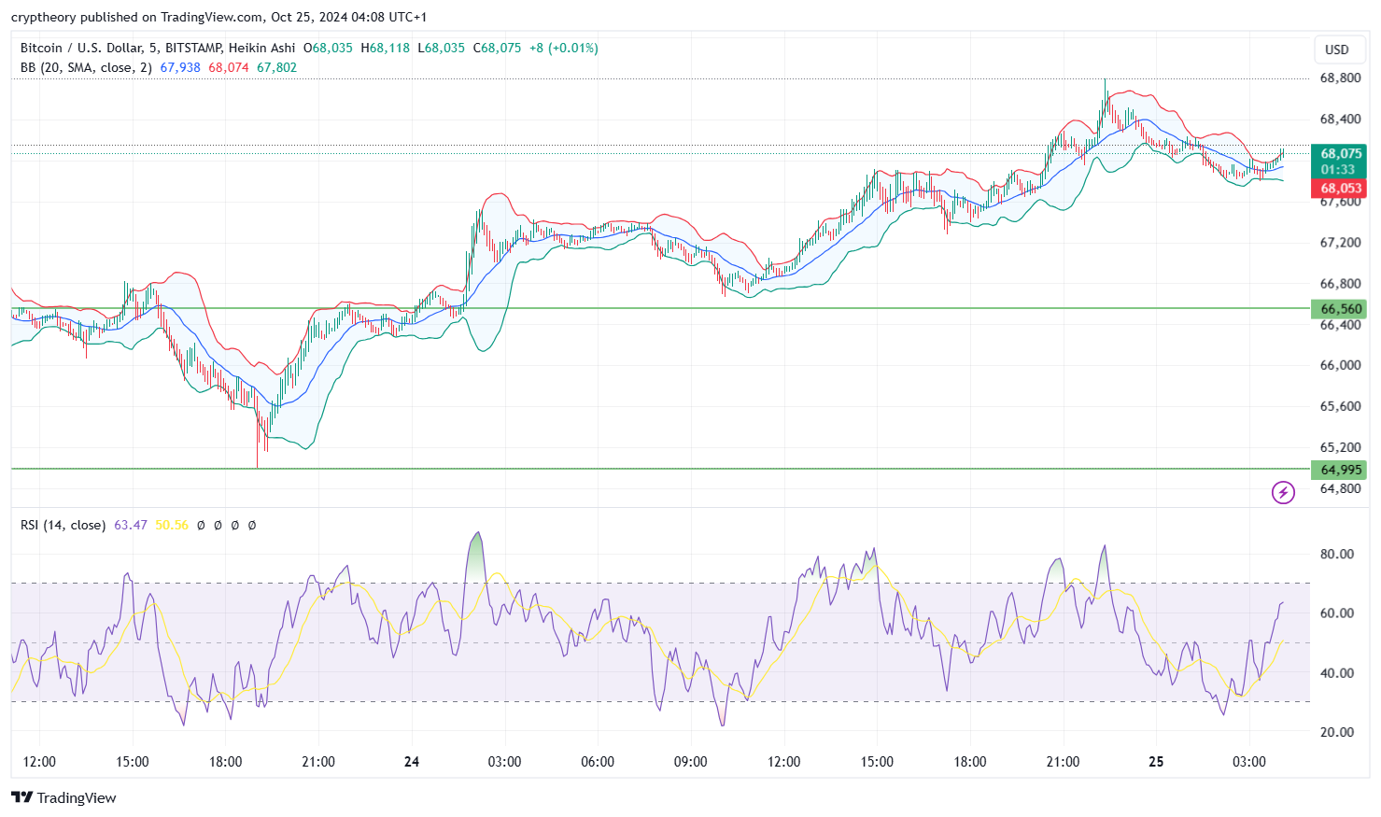Click the 24 date label on time axis

click(x=412, y=762)
